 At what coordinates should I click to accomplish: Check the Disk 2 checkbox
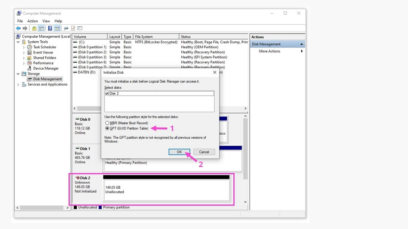tap(107, 94)
